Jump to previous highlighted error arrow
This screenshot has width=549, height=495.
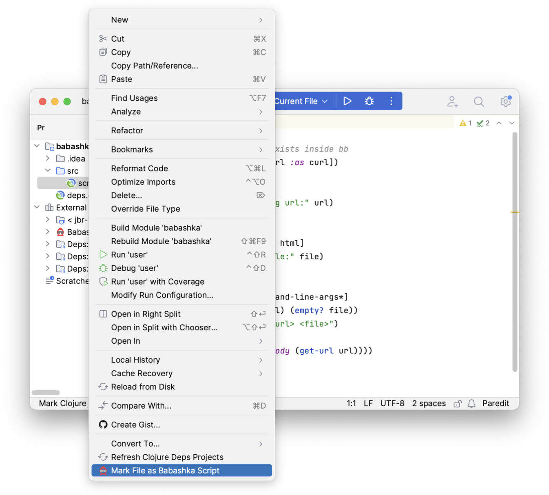[x=499, y=123]
